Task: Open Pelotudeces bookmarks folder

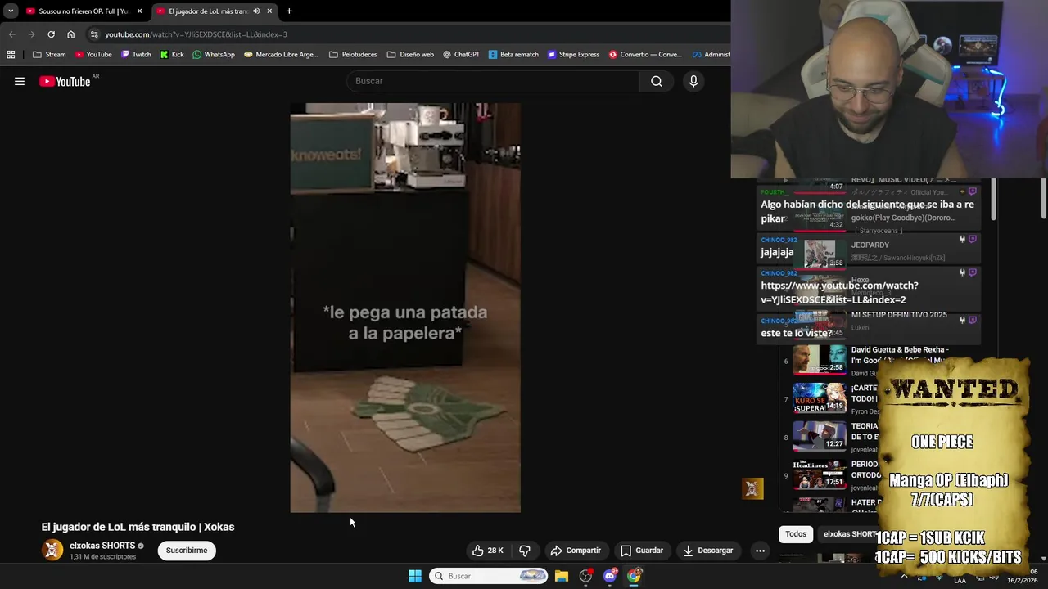Action: pyautogui.click(x=353, y=55)
